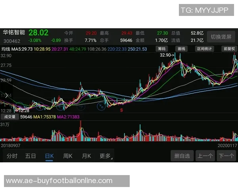Select the 日K daily candlestick tab
Image resolution: width=238 pixels, height=191 pixels.
point(49,156)
